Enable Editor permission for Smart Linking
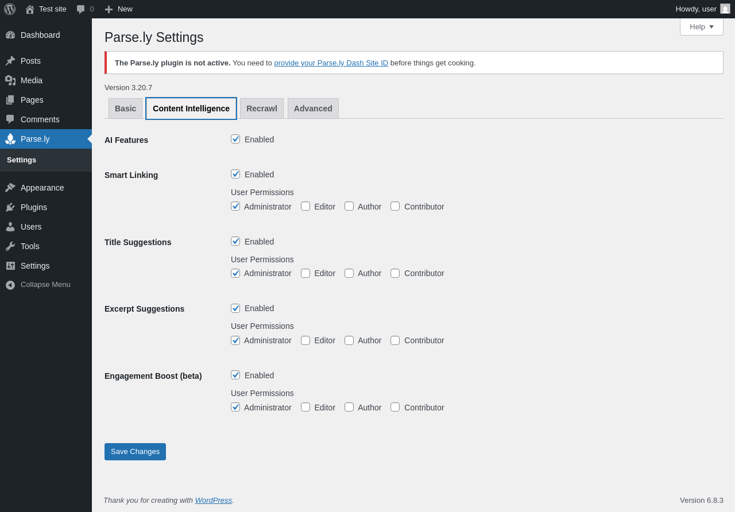Viewport: 735px width, 512px height. point(305,206)
